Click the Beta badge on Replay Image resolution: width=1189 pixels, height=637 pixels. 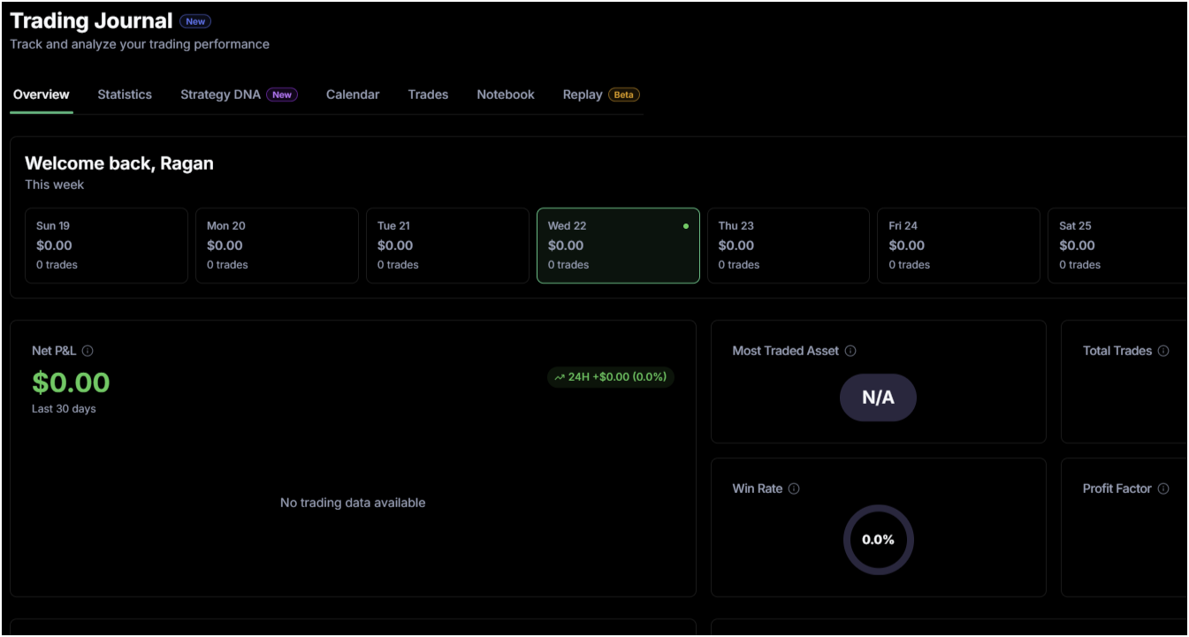(x=624, y=95)
